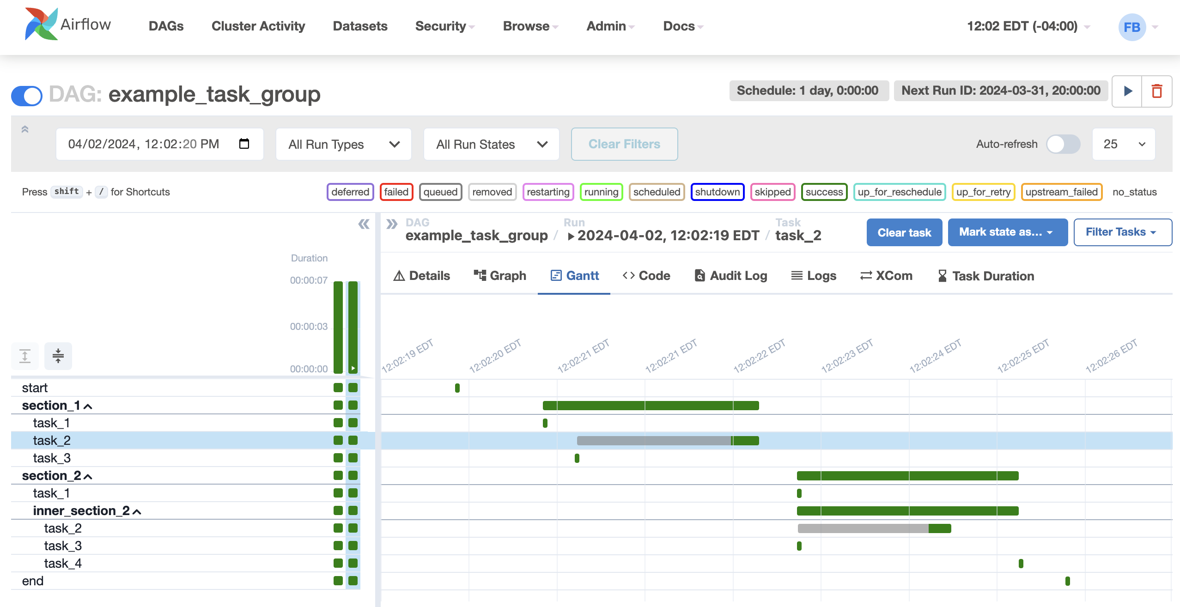Click the Task Duration tab icon
Screen dimensions: 1180x607
[x=941, y=276]
